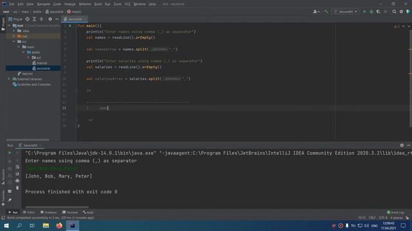
Task: Collapse the test project root node
Action: (x=10, y=26)
